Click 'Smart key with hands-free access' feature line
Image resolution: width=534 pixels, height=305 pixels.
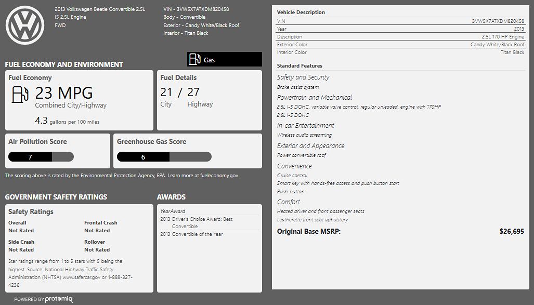pos(338,183)
